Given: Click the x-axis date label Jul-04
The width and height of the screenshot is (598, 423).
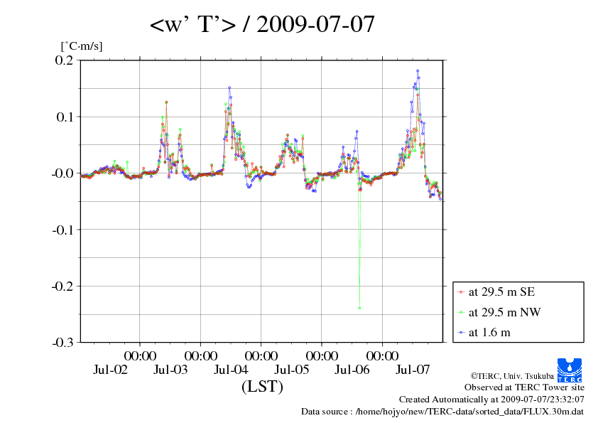Looking at the screenshot, I should pyautogui.click(x=231, y=370).
